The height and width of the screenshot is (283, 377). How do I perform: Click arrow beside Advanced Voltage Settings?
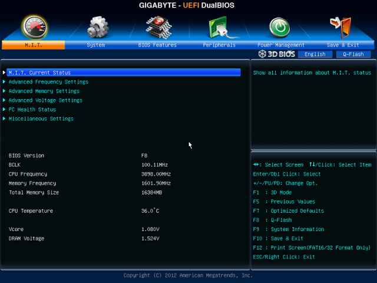tap(4, 100)
